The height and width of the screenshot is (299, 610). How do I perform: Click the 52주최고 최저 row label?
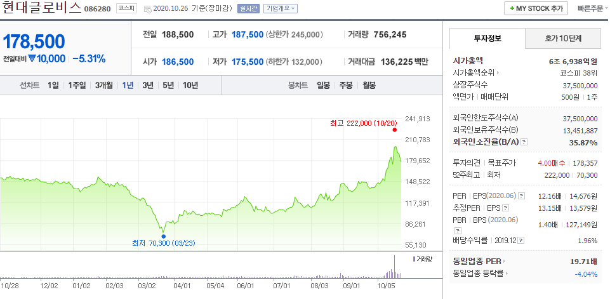click(x=477, y=175)
